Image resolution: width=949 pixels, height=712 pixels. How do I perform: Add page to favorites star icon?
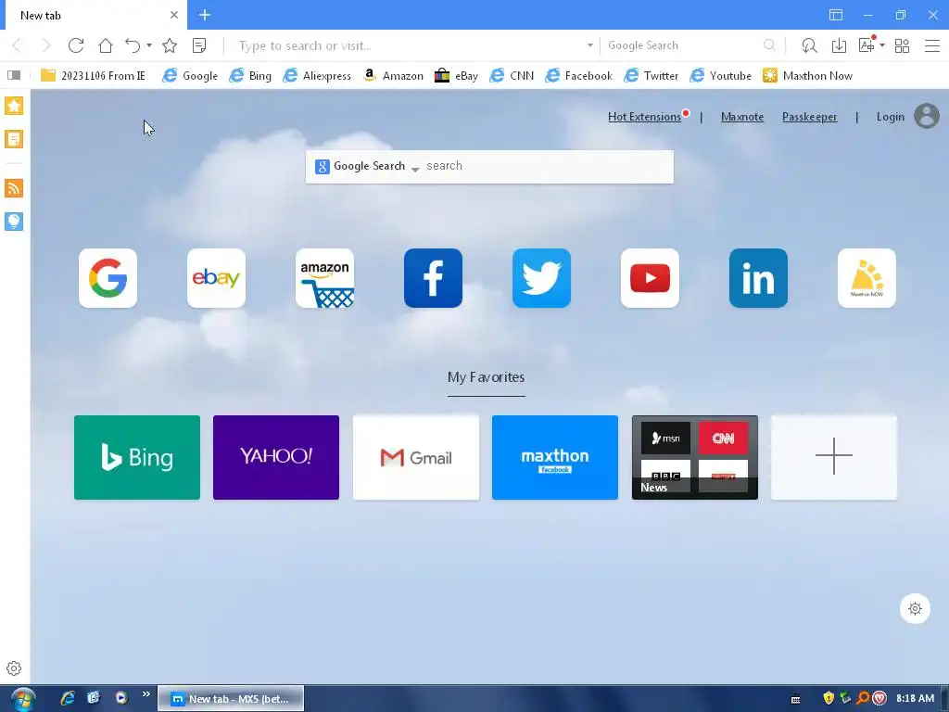[170, 45]
